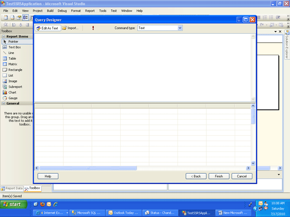
Task: Click the Edit As Text button
Action: pyautogui.click(x=48, y=28)
